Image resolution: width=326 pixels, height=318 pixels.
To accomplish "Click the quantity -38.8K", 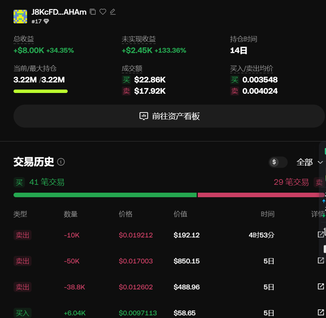I will (74, 287).
